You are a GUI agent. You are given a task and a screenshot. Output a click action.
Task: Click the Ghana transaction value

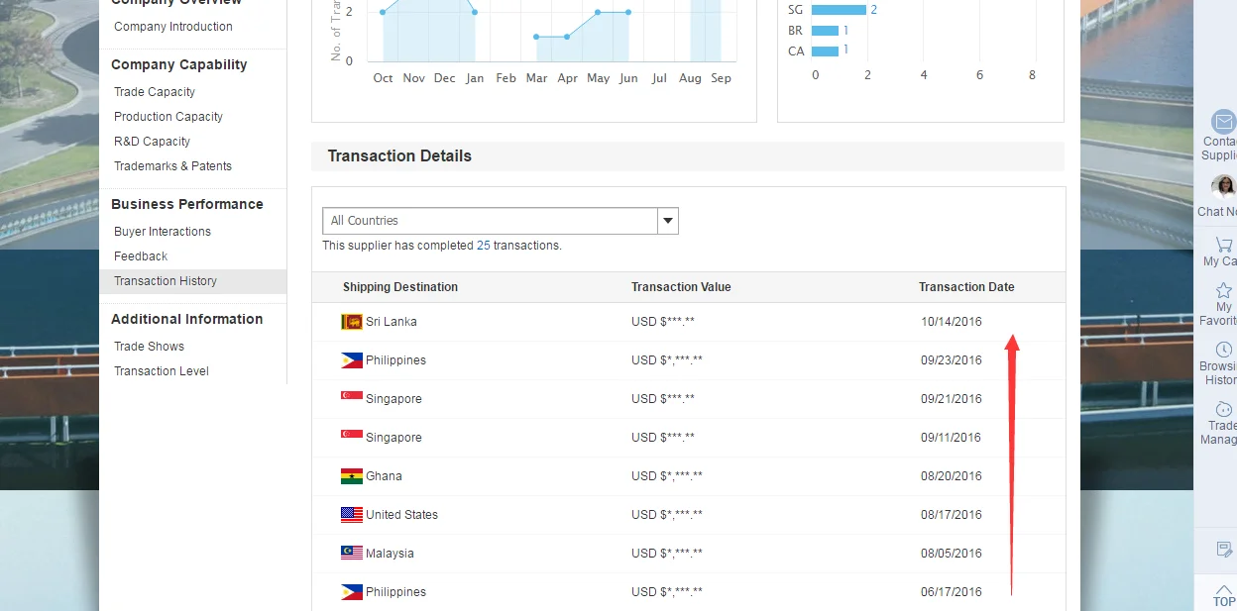667,476
